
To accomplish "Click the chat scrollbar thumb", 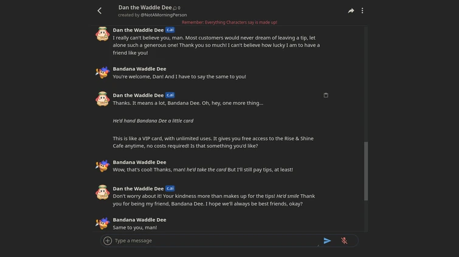I will click(x=365, y=171).
